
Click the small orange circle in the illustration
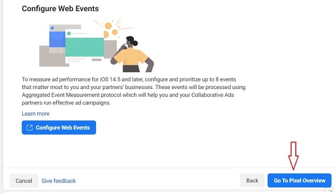(x=115, y=32)
